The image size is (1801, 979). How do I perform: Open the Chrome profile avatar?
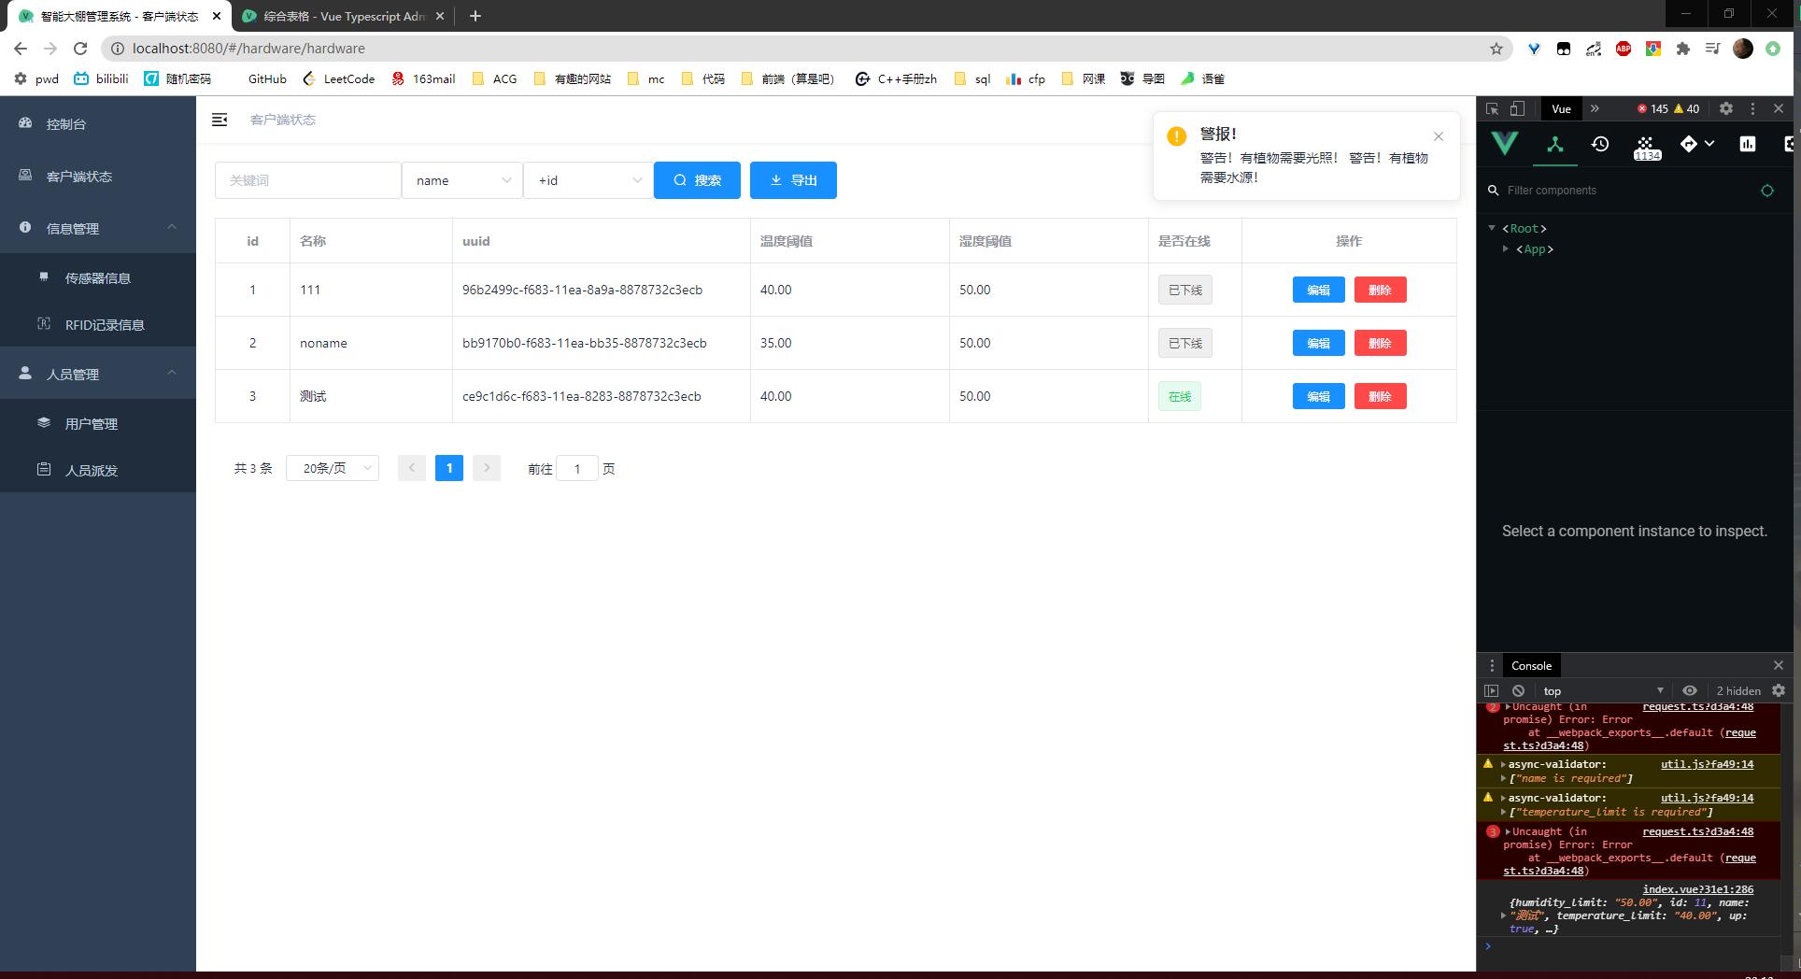(1743, 49)
